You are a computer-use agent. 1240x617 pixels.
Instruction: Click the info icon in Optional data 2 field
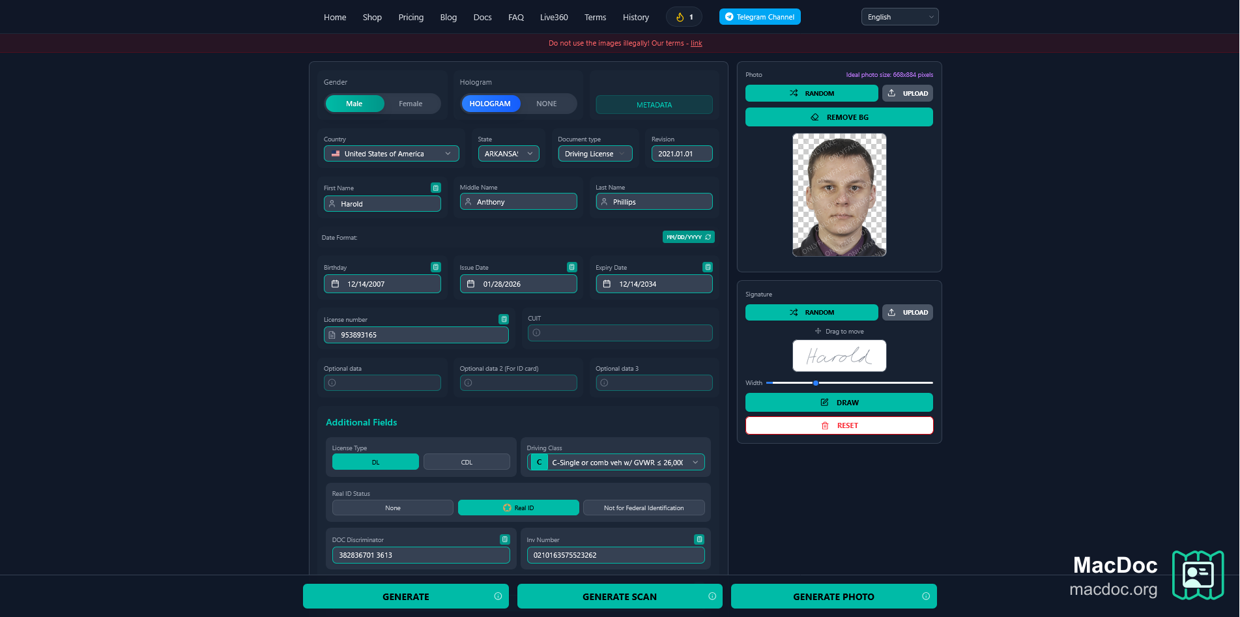coord(468,383)
